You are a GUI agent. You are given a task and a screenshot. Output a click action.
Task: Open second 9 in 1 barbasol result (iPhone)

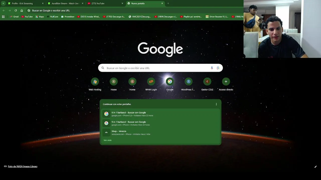160,123
